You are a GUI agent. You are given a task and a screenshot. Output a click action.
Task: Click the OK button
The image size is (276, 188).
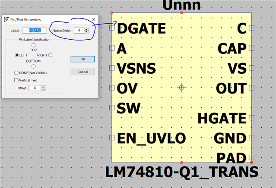[83, 59]
